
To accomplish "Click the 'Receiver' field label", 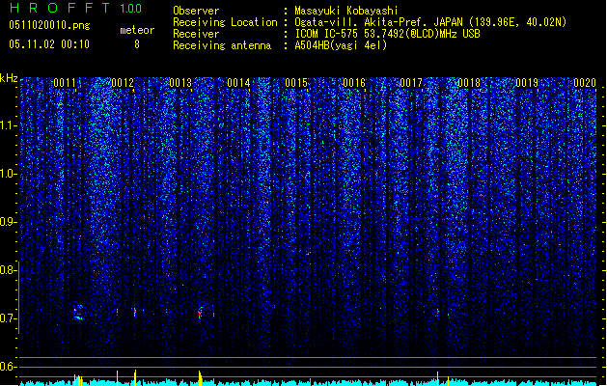I will (196, 34).
